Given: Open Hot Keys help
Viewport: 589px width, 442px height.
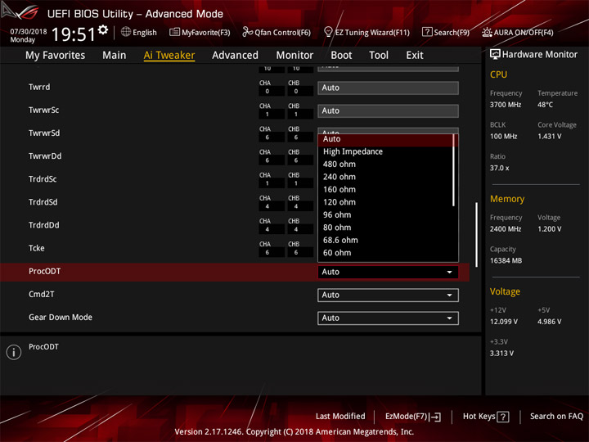Looking at the screenshot, I should 486,417.
